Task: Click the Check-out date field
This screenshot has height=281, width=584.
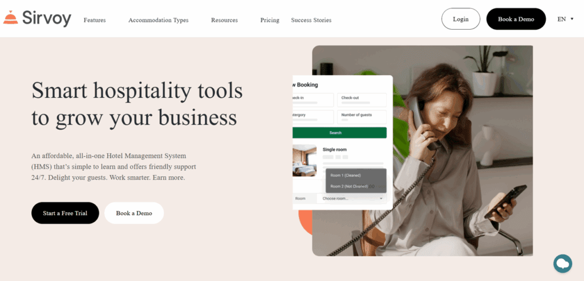Action: [x=362, y=100]
